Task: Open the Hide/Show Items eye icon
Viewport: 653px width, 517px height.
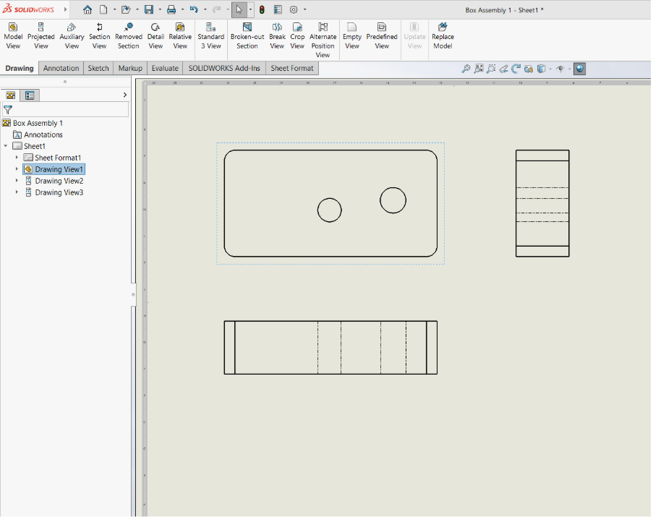Action: [560, 69]
